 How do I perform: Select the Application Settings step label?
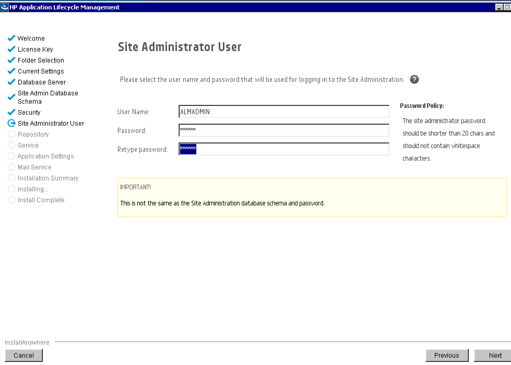[x=45, y=156]
